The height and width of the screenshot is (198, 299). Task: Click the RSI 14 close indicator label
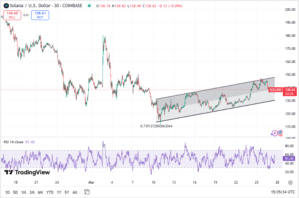[x=13, y=142]
